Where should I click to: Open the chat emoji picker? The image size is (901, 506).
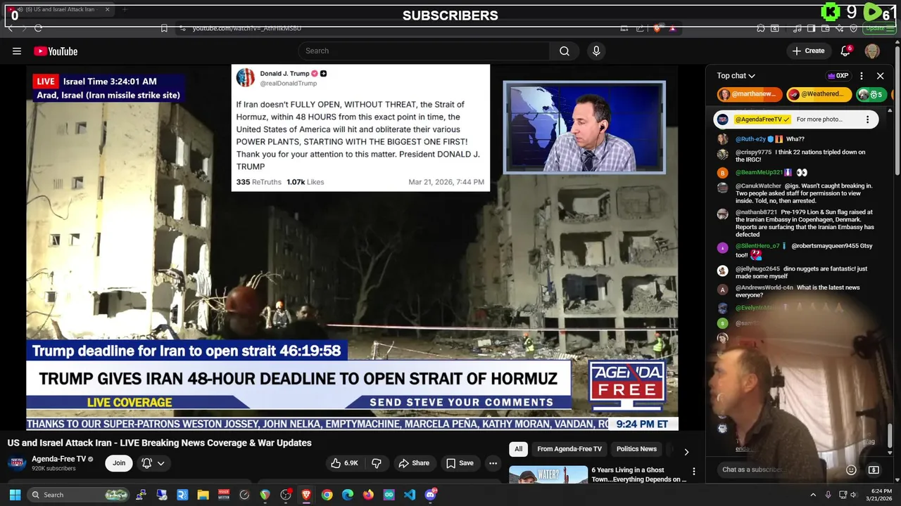click(851, 469)
